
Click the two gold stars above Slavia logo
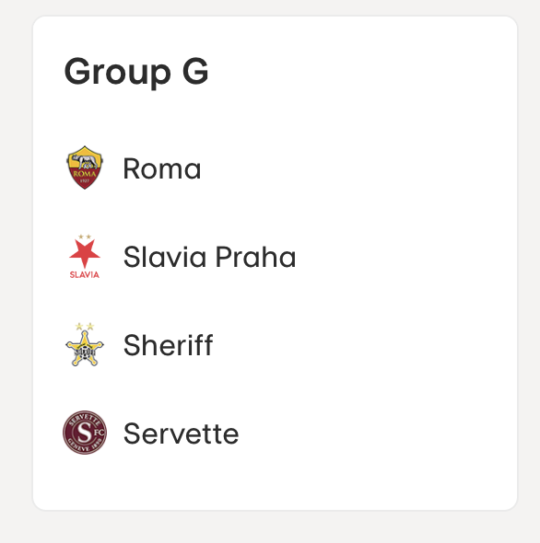[85, 237]
